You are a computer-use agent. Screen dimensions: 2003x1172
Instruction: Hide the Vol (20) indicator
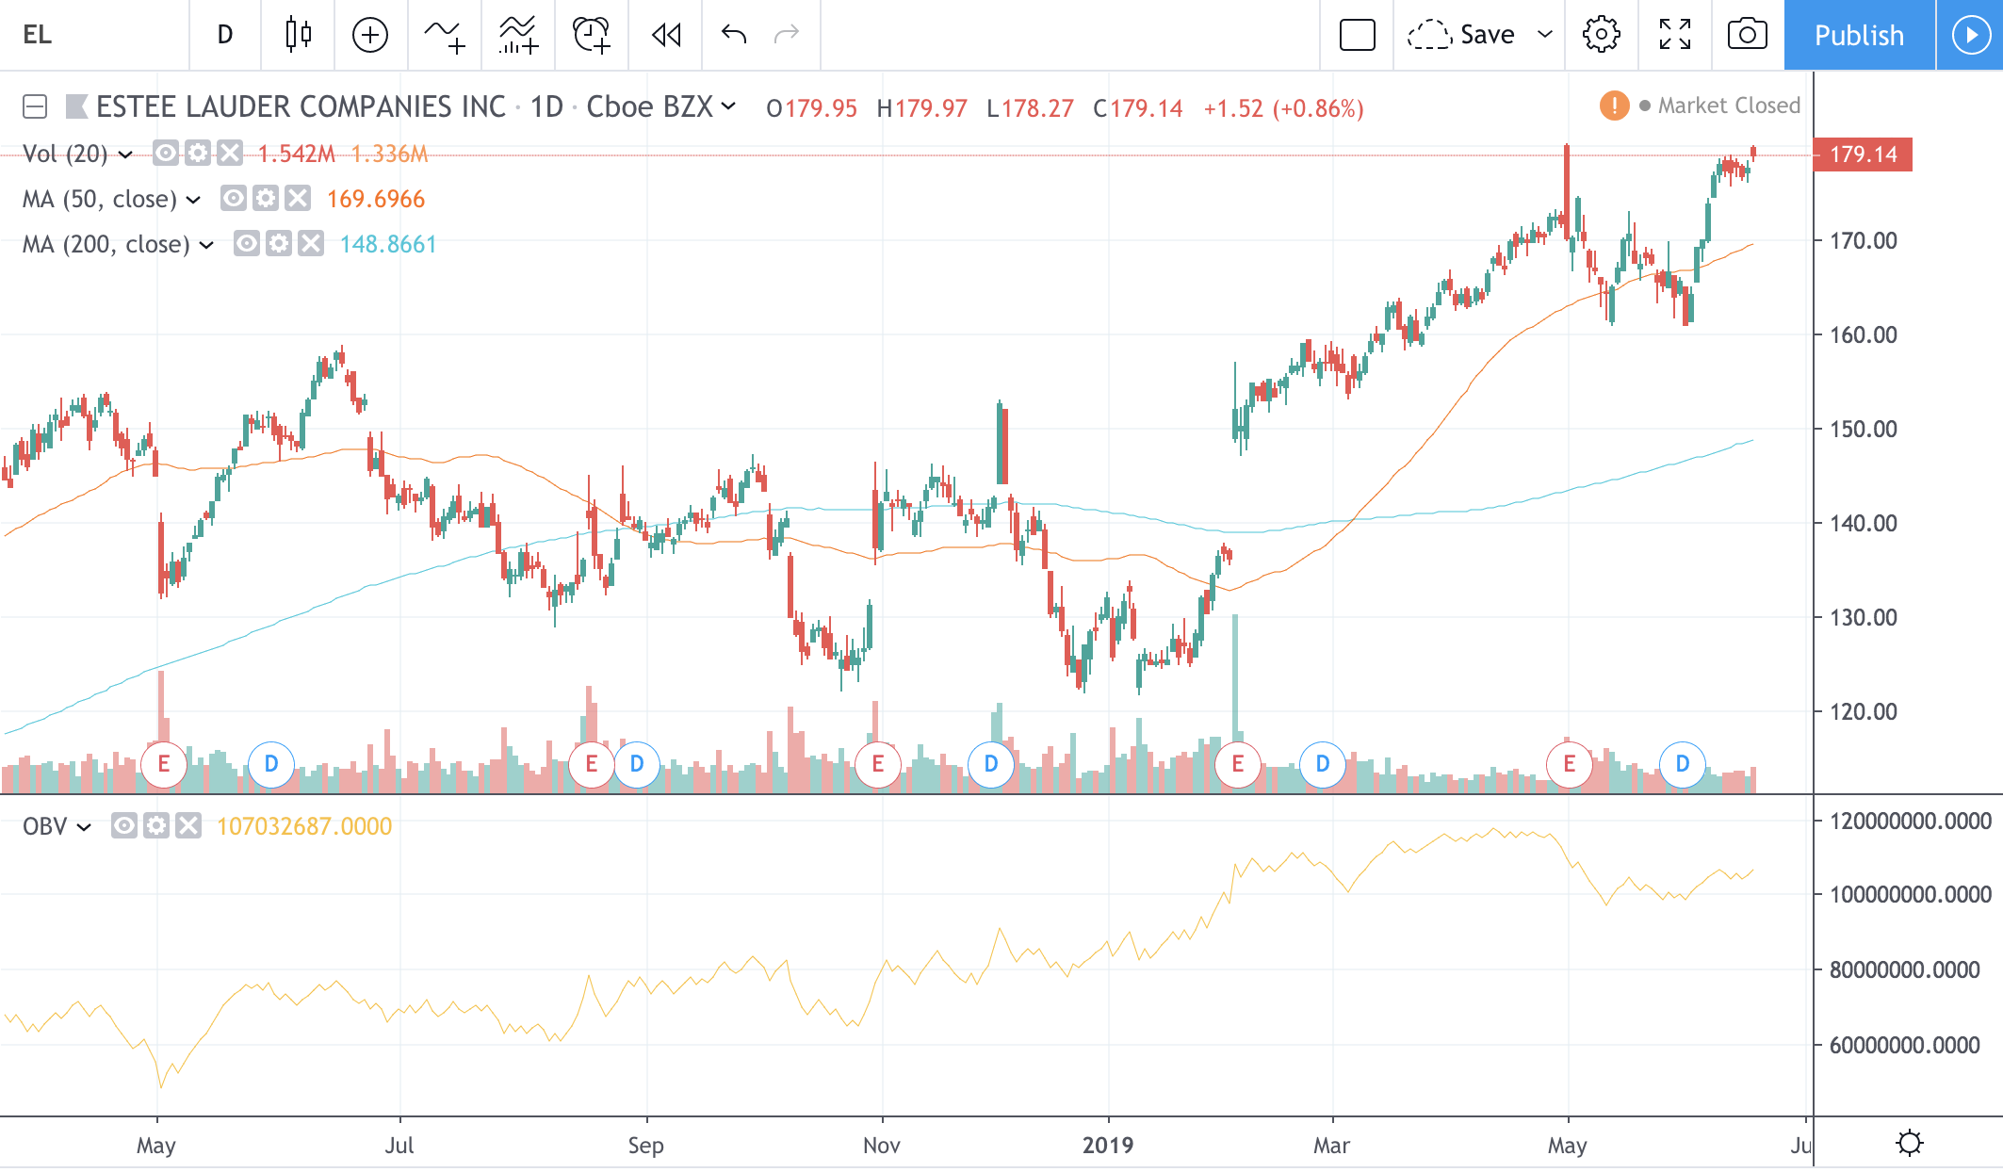(166, 153)
